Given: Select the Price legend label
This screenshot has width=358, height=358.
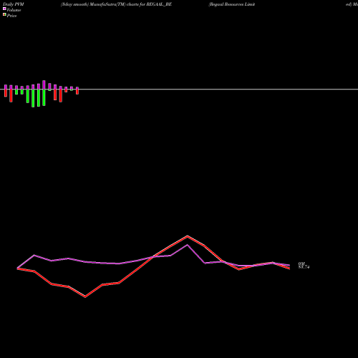Looking at the screenshot, I should coord(11,16).
